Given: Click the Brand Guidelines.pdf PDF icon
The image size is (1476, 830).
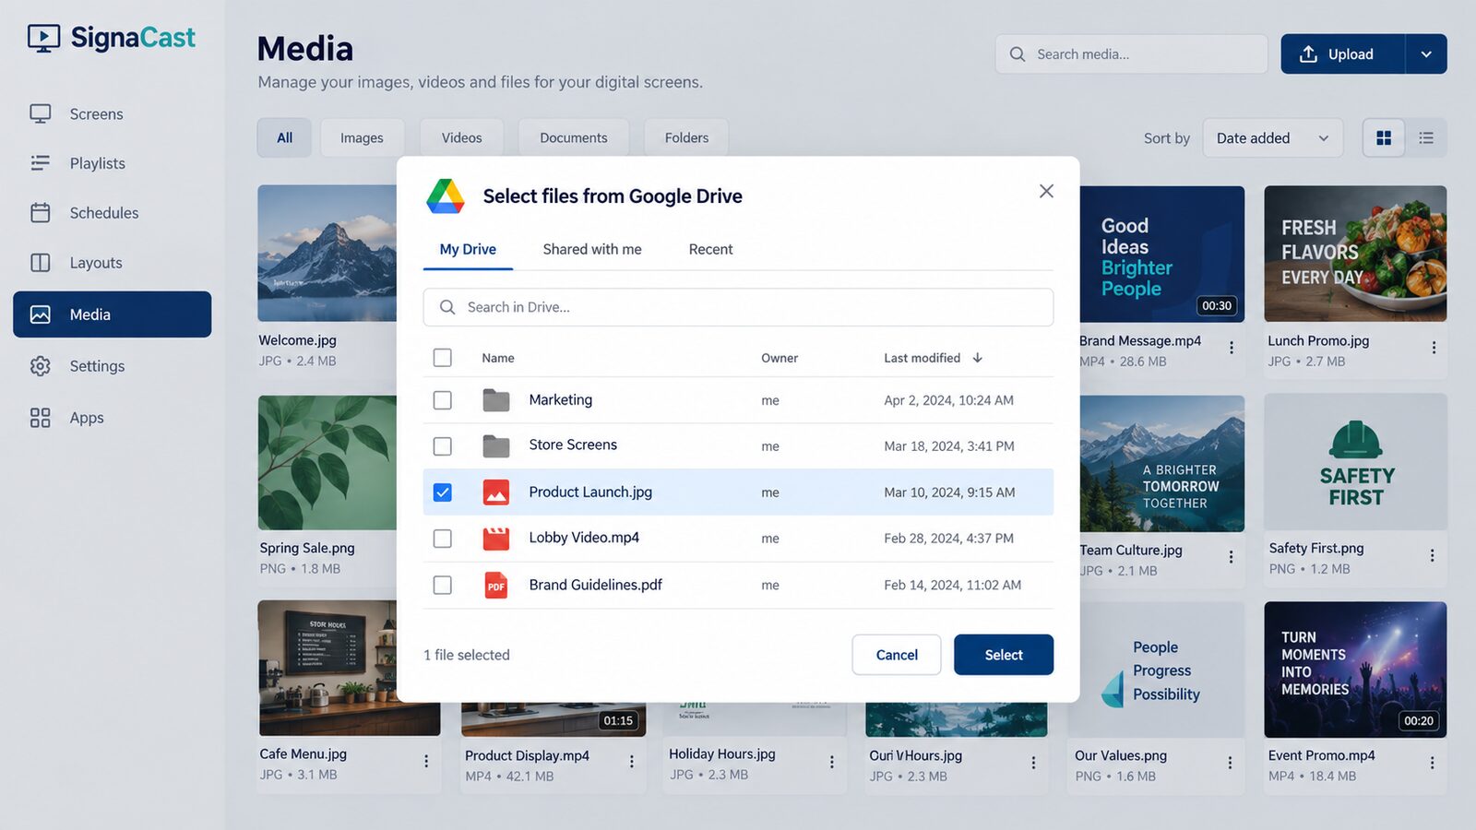Looking at the screenshot, I should coord(496,585).
